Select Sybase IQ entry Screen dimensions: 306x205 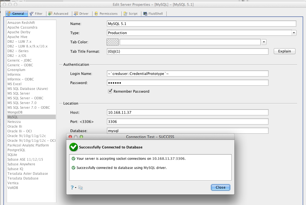point(15,169)
